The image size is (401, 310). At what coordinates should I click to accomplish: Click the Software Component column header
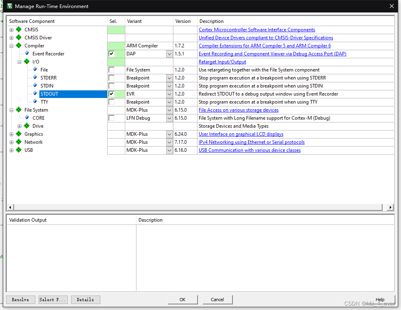57,21
